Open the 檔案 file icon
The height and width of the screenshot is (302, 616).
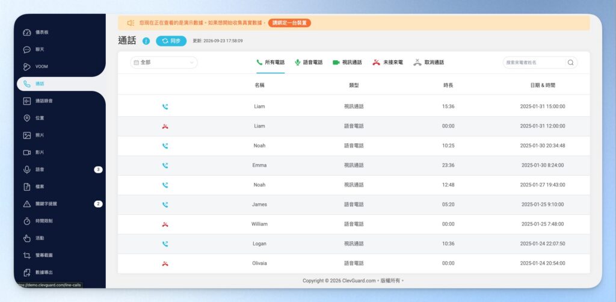26,187
